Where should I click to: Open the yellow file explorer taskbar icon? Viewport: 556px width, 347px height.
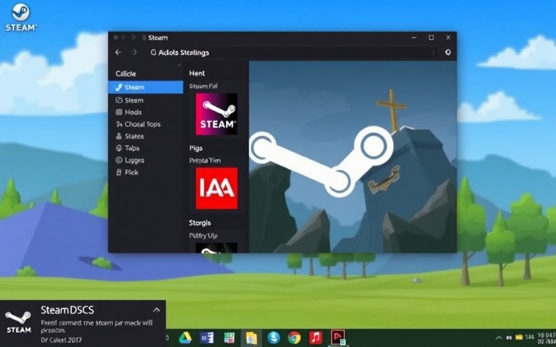251,338
